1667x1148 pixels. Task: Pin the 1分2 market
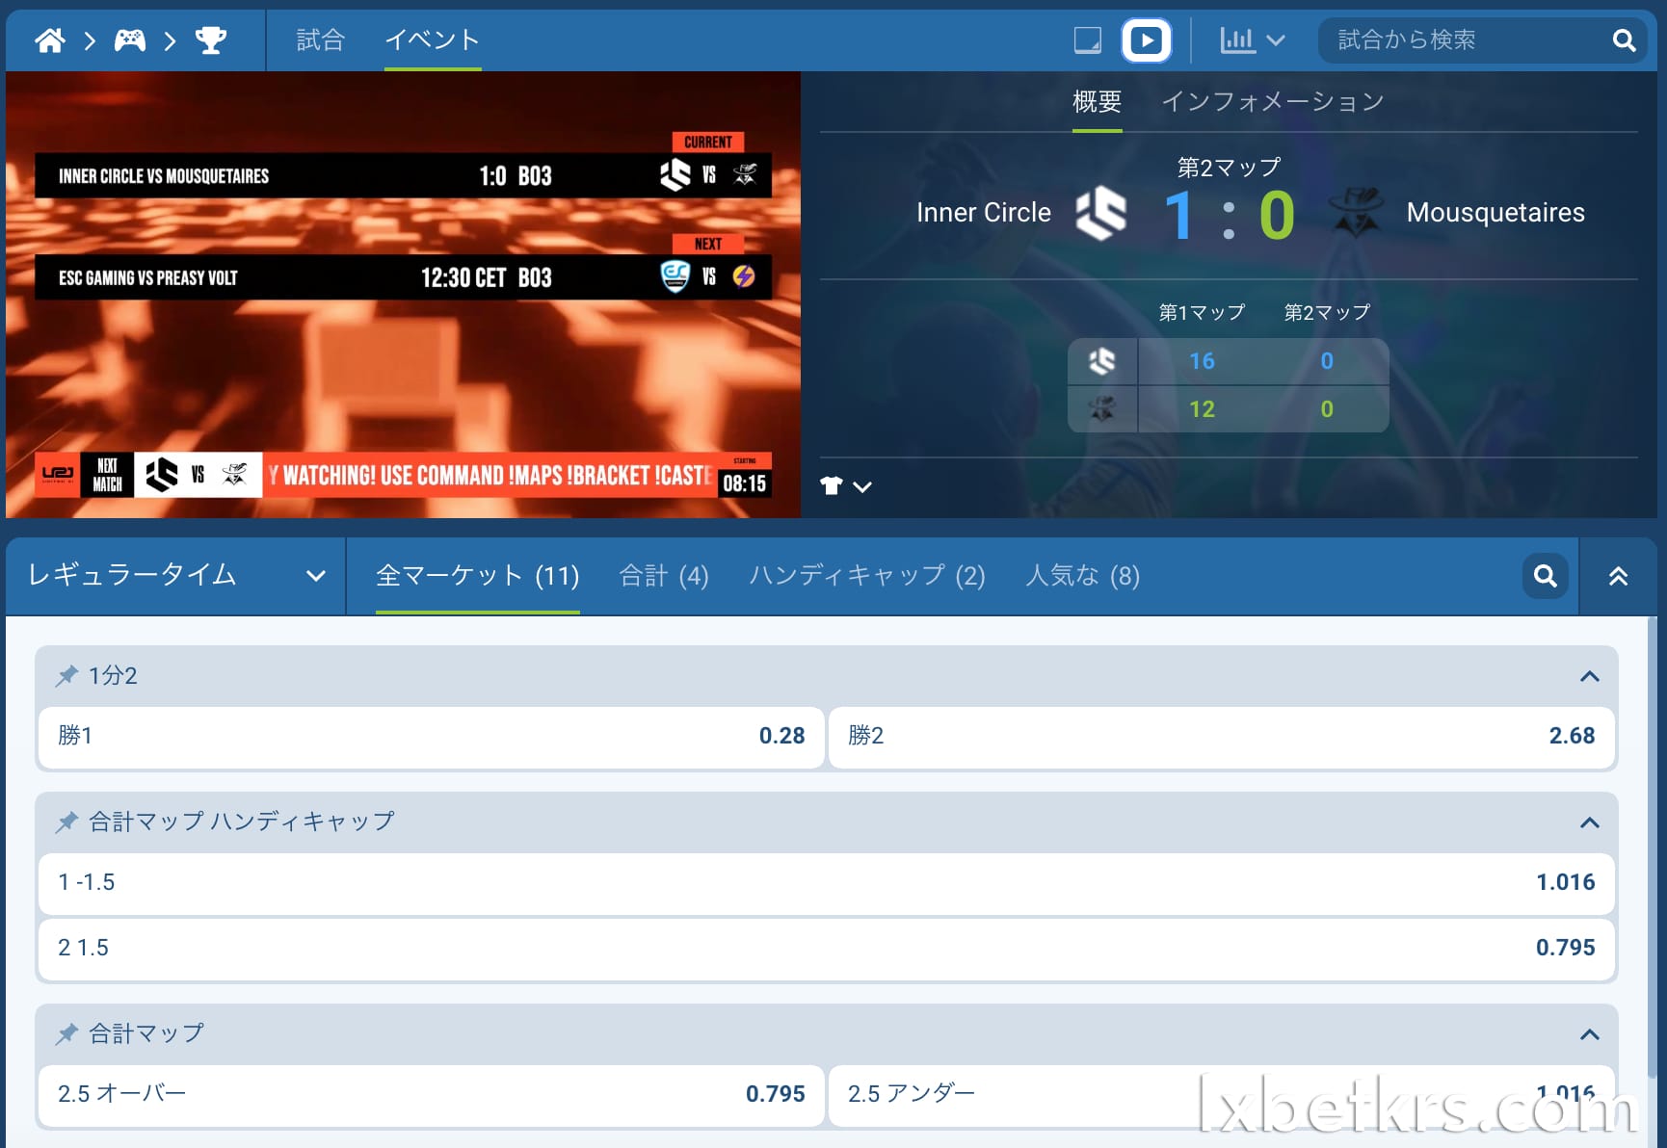pyautogui.click(x=66, y=676)
